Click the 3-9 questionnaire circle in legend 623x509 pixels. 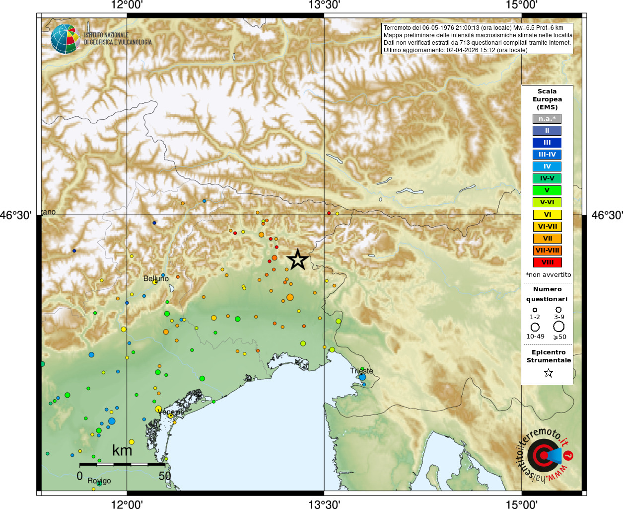559,310
